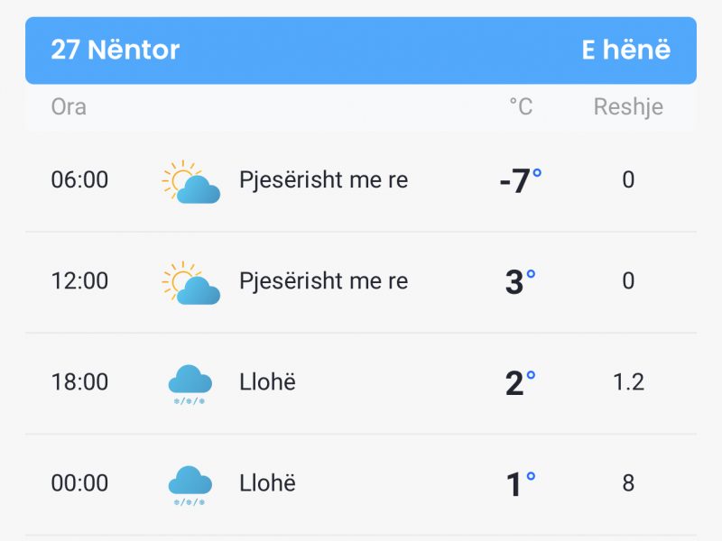Click the °C column header
Screen dimensions: 722x541
click(x=521, y=106)
